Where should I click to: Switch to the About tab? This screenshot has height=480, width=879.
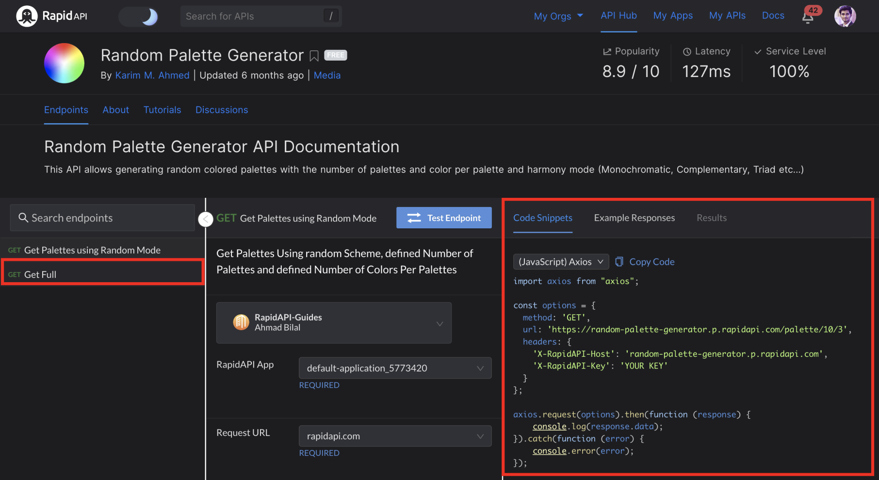pos(115,110)
